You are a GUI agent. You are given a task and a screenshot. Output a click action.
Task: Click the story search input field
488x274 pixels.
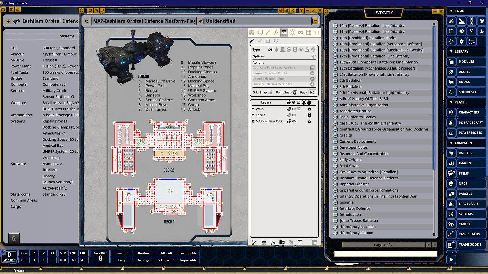pyautogui.click(x=386, y=253)
